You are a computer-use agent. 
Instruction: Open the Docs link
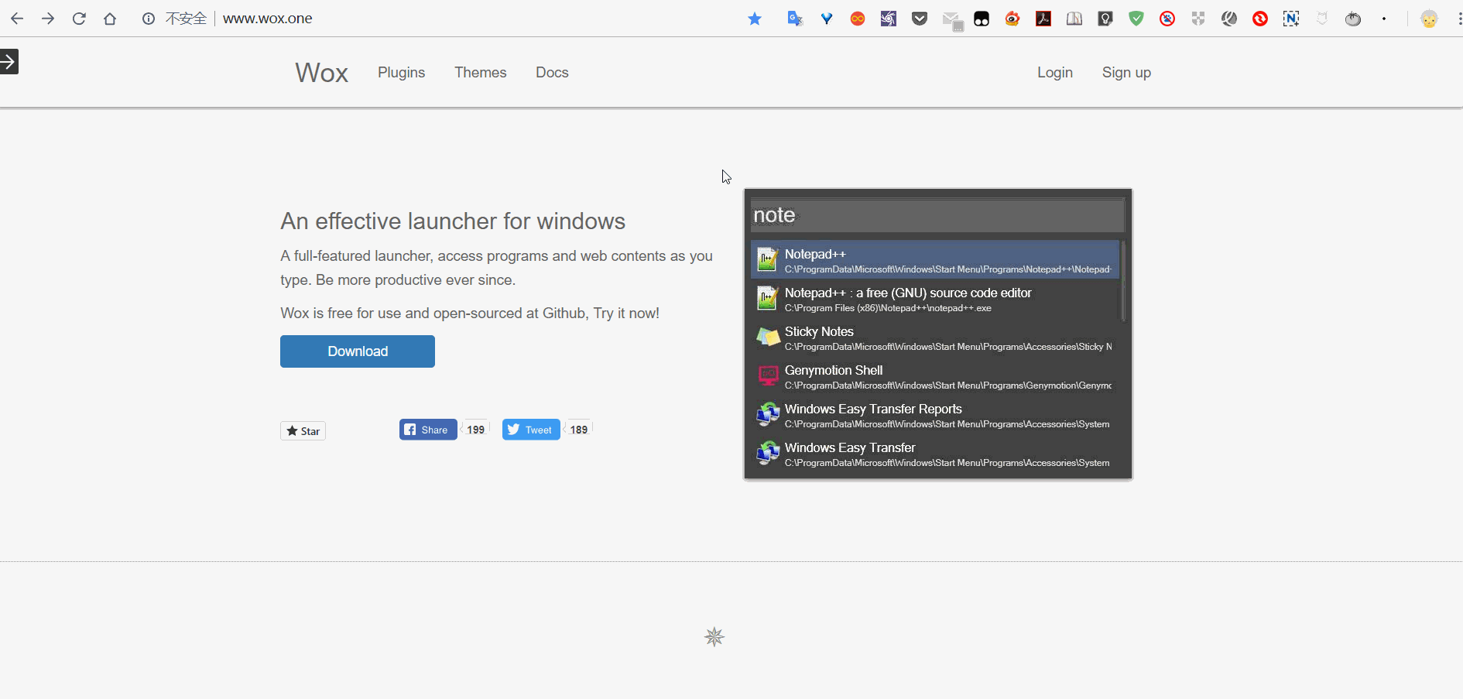click(552, 72)
